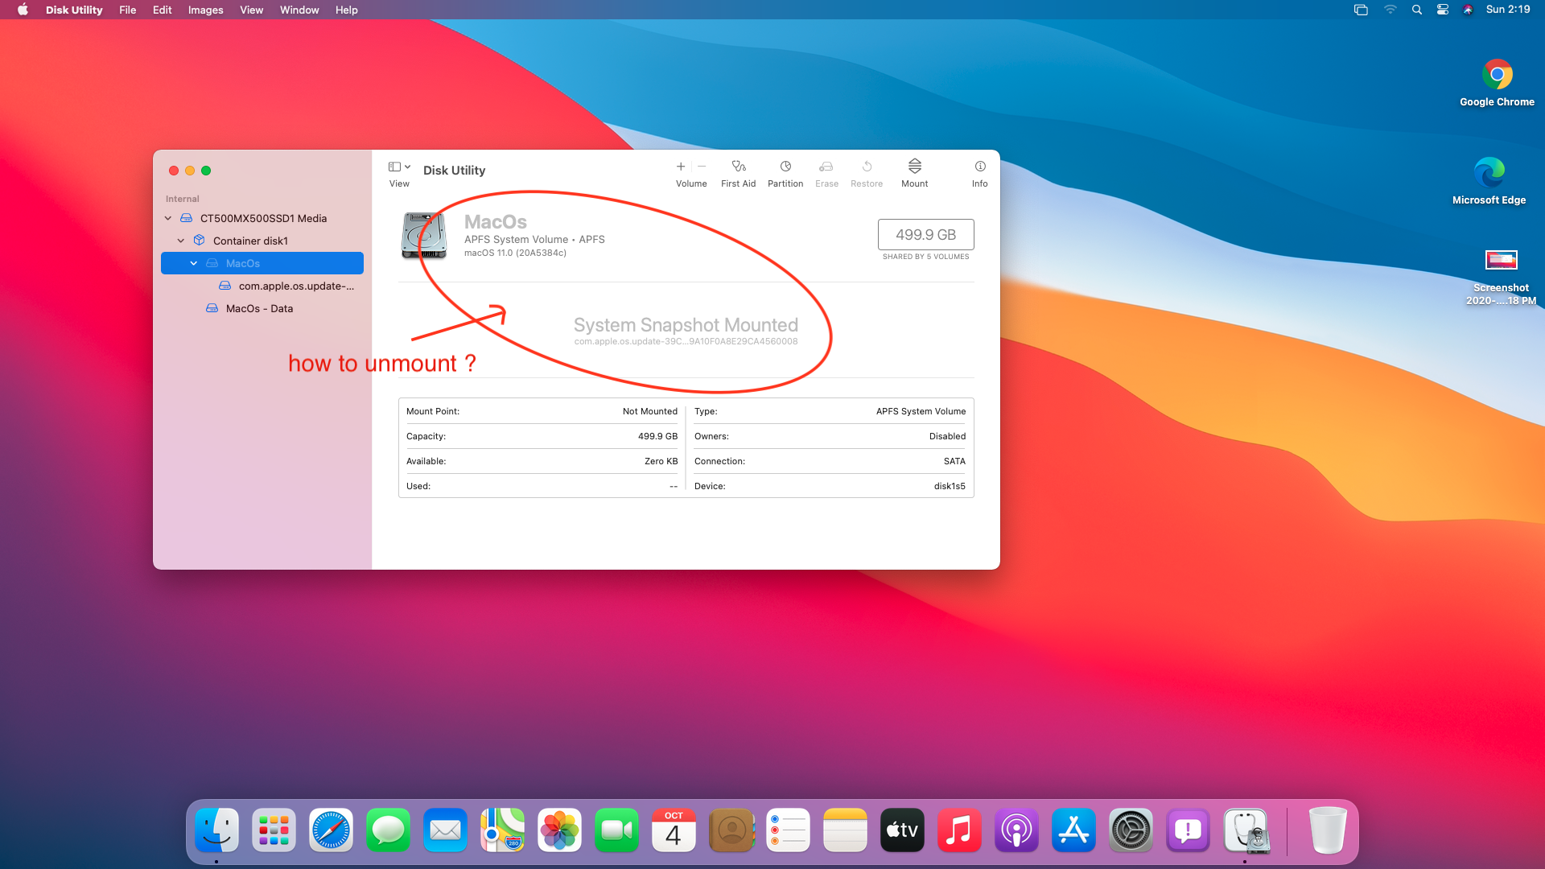Open Maps from the Dock
1545x869 pixels.
click(502, 830)
